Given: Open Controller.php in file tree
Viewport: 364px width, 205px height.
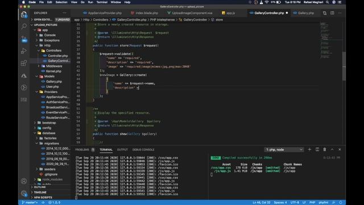Looking at the screenshot, I should 57,56.
